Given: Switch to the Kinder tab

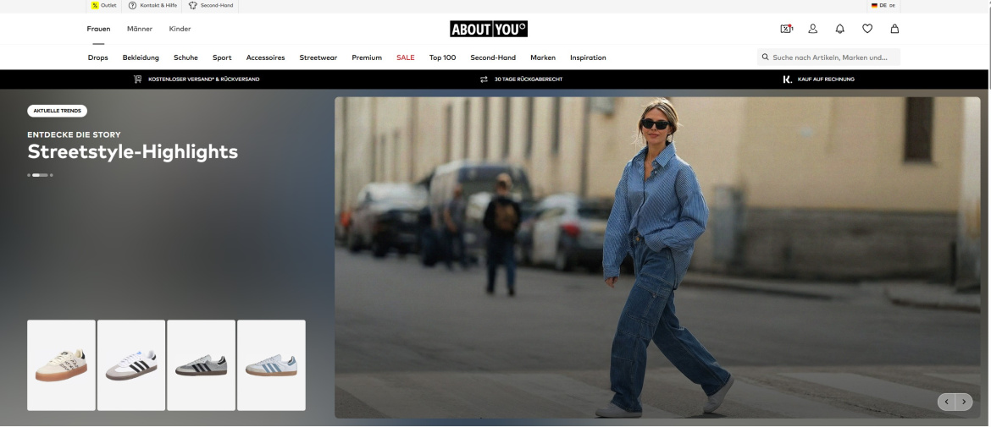Looking at the screenshot, I should click(180, 29).
